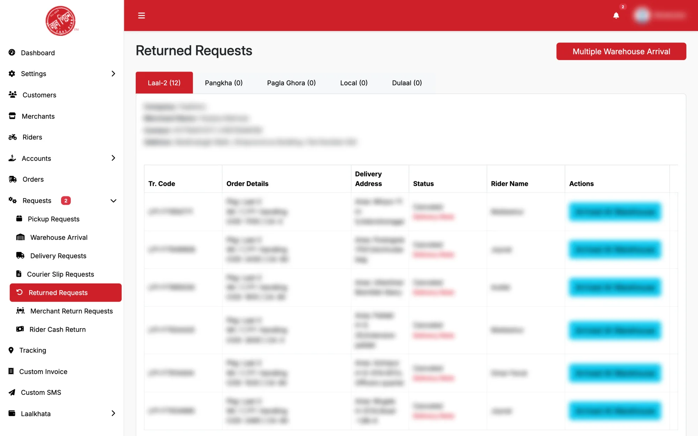Open Merchant Return Requests
698x436 pixels.
pos(71,311)
